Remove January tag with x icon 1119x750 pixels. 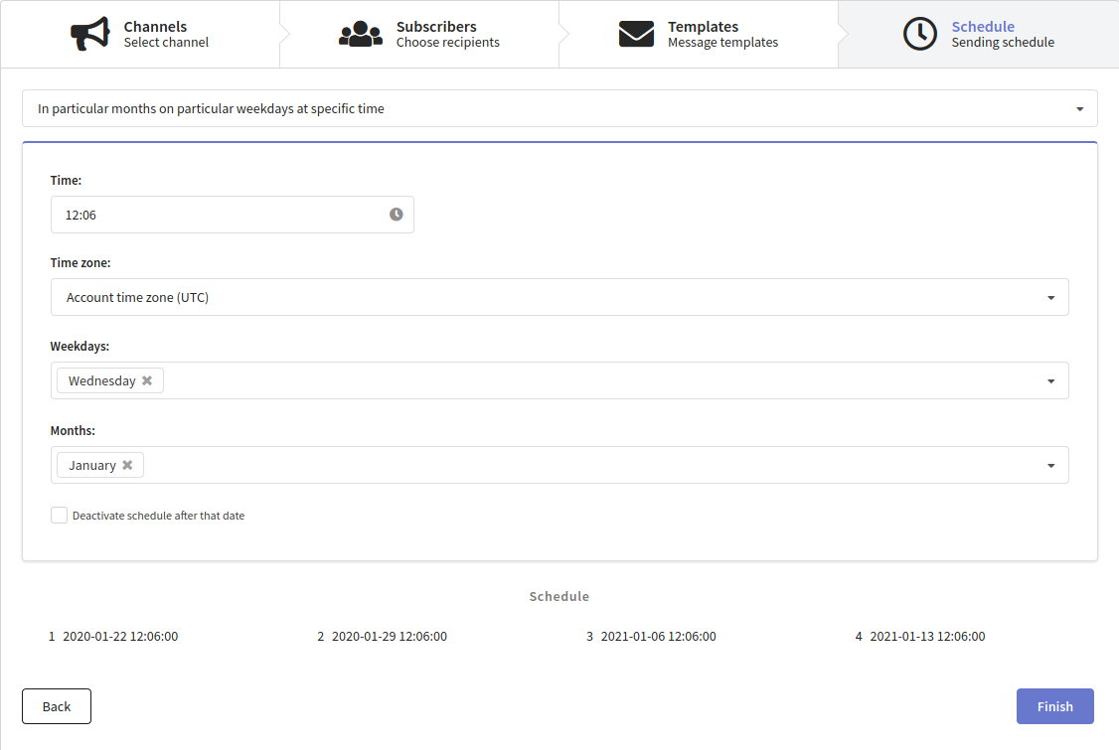127,465
